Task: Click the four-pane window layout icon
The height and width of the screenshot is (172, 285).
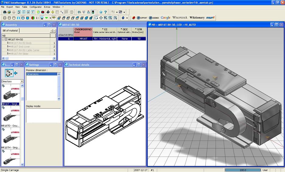Action: click(x=24, y=12)
